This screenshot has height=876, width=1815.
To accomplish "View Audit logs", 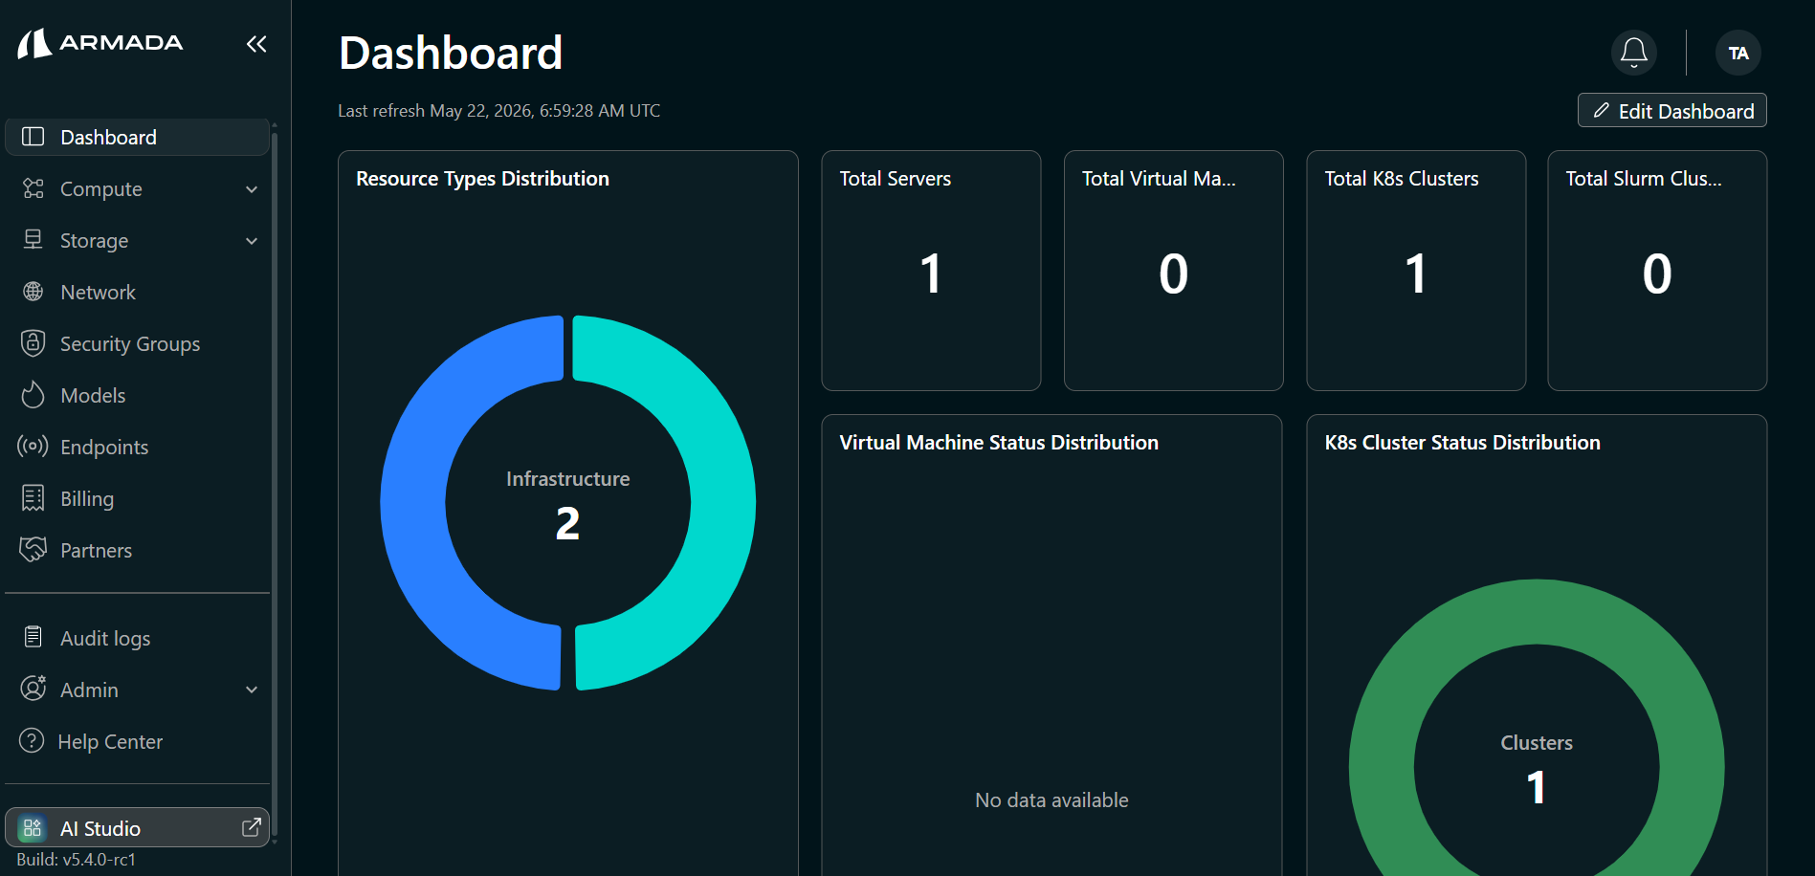I will click(x=137, y=638).
